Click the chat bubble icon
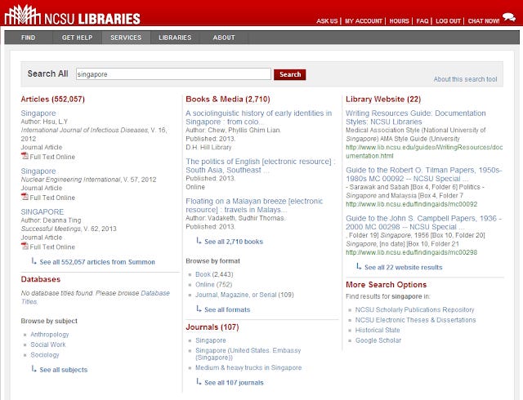The height and width of the screenshot is (400, 523). point(509,17)
